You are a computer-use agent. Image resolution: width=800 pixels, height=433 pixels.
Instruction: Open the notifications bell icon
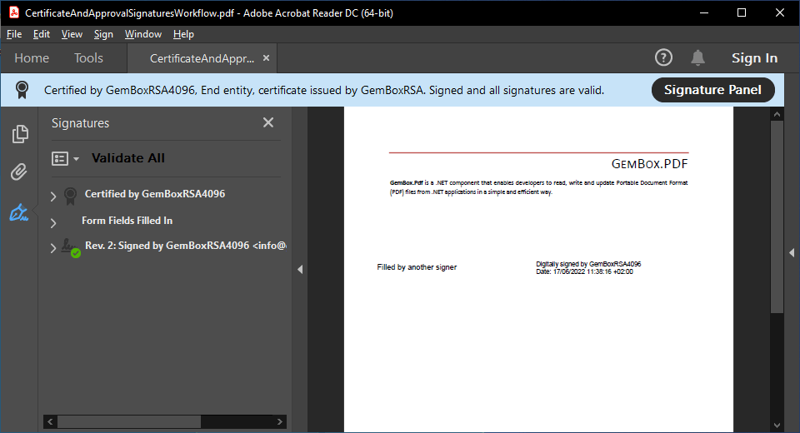(697, 57)
